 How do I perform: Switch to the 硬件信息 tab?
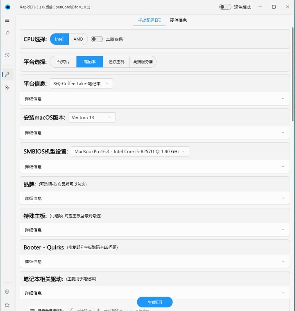click(x=178, y=20)
